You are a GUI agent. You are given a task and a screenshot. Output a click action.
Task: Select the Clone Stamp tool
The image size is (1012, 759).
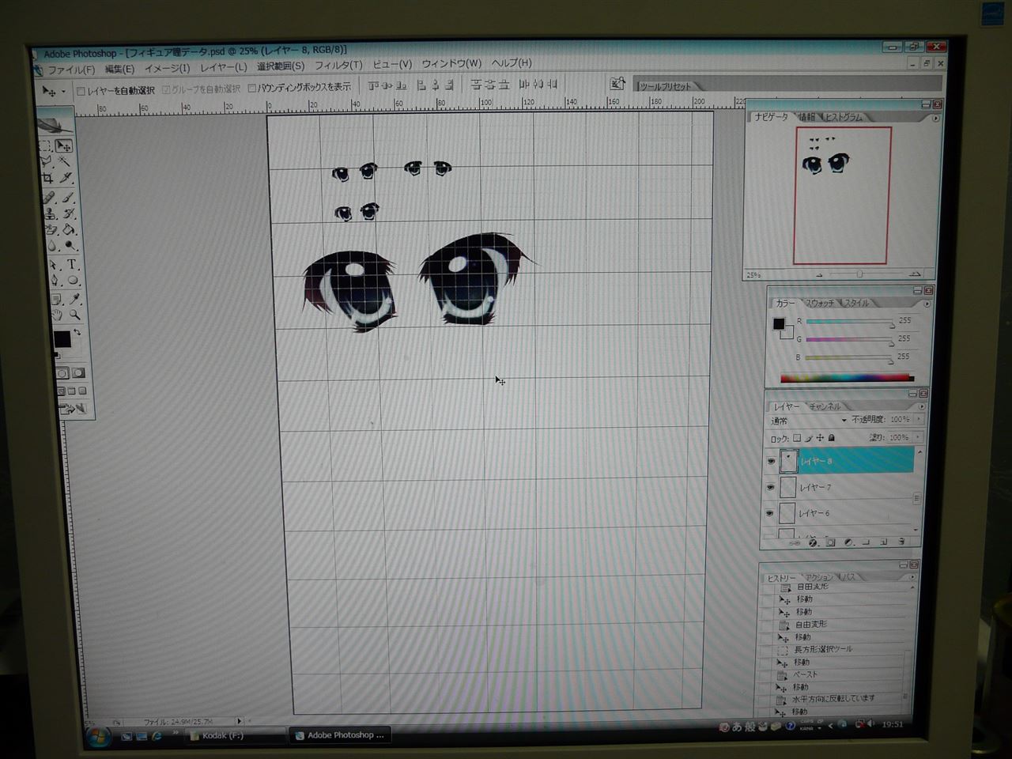click(50, 213)
